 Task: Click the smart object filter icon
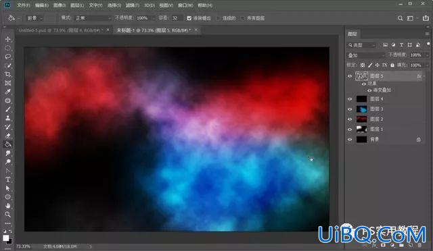tap(418, 45)
